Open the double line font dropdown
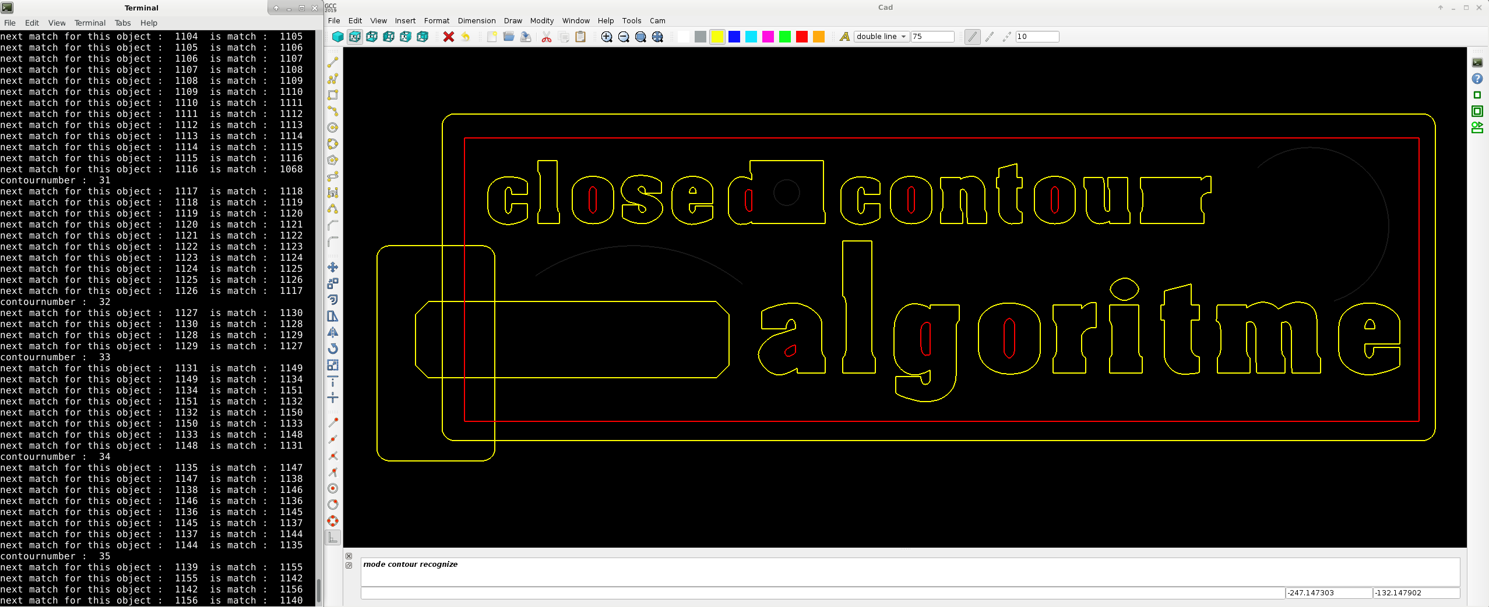The height and width of the screenshot is (607, 1489). click(x=882, y=37)
